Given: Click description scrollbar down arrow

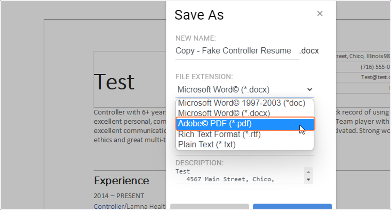Looking at the screenshot, I should [x=308, y=179].
